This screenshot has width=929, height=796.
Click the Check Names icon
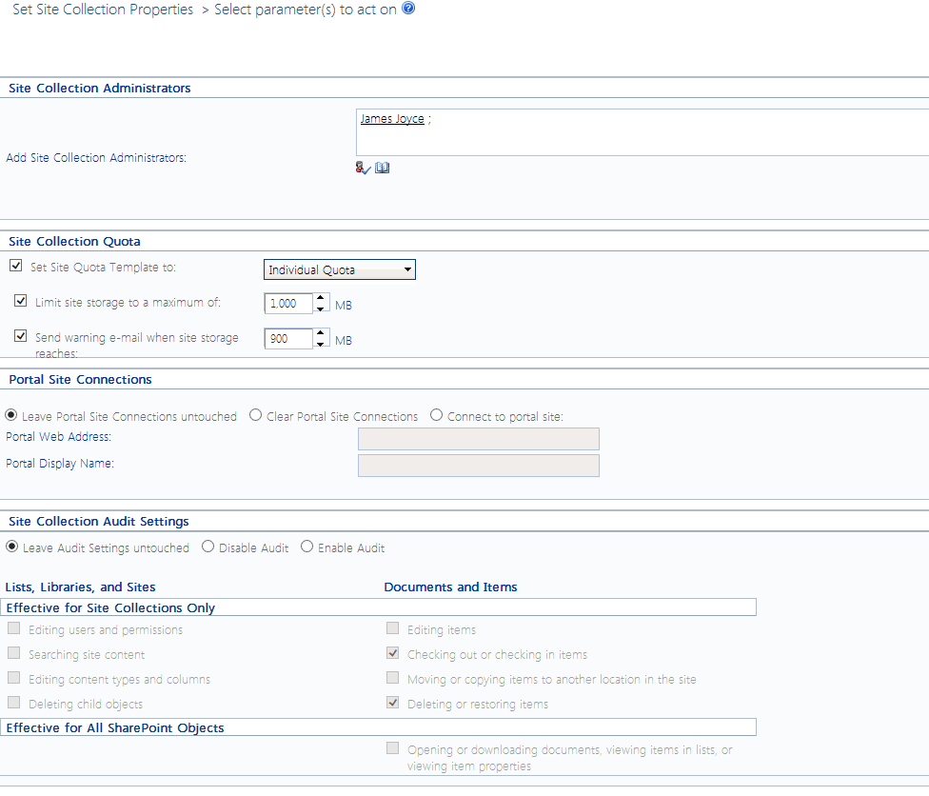tap(363, 168)
